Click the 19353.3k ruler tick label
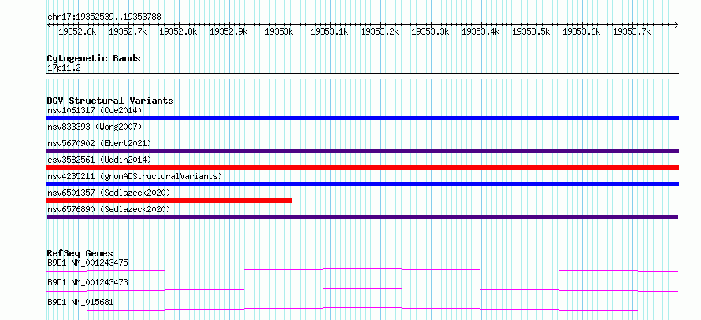Screen dimensions: 701x320 tap(430, 32)
